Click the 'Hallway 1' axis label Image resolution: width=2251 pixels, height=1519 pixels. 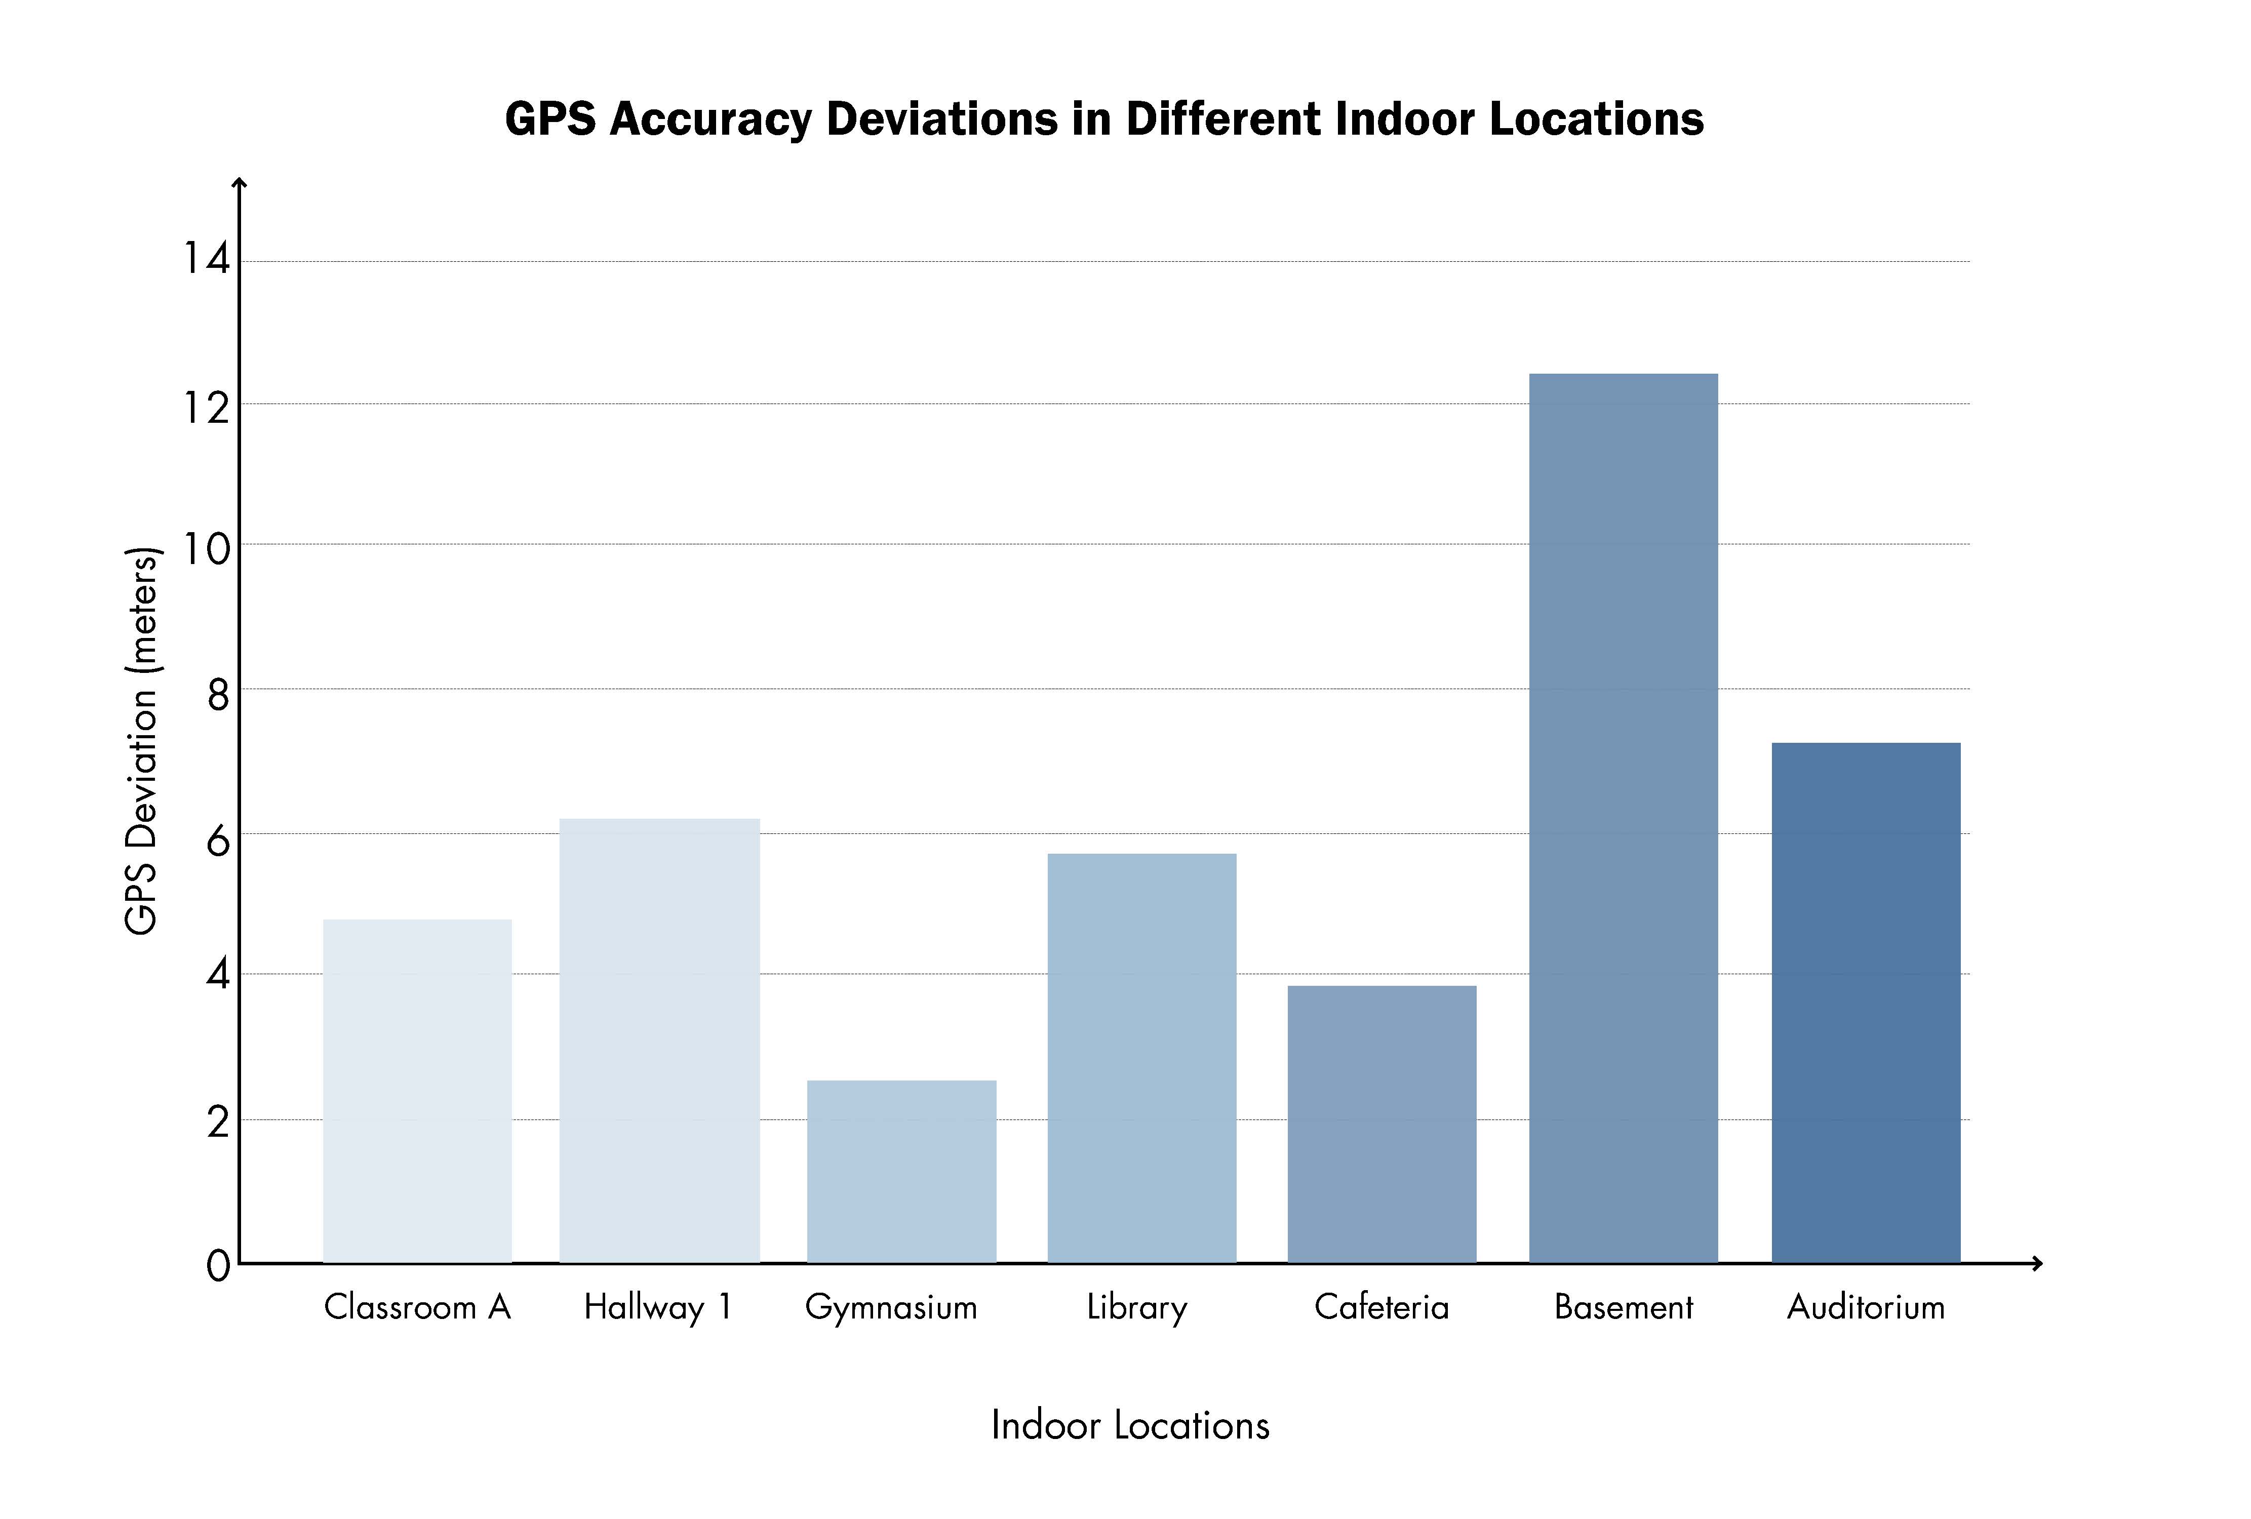click(x=658, y=1308)
